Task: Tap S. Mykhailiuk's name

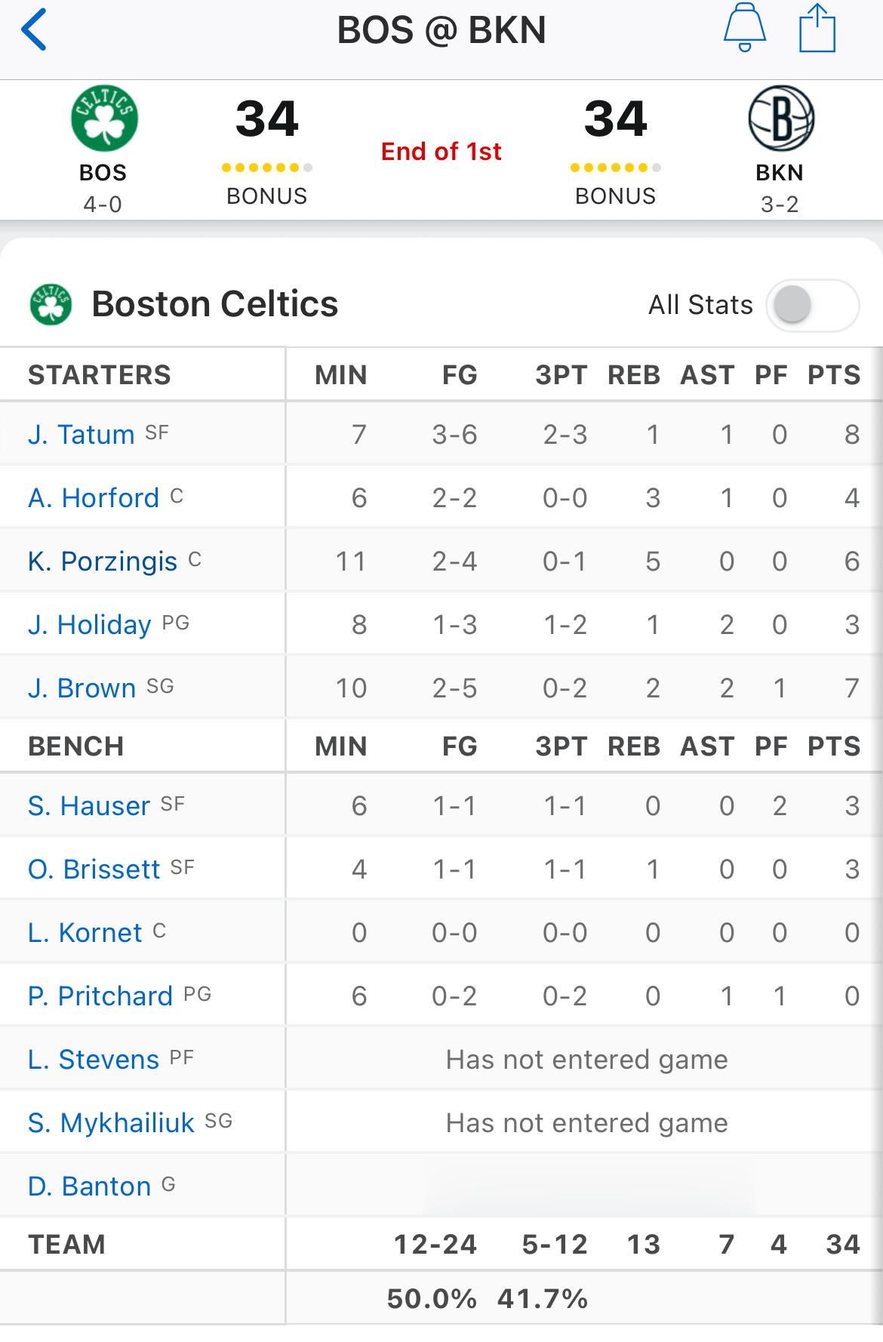Action: 111,1123
